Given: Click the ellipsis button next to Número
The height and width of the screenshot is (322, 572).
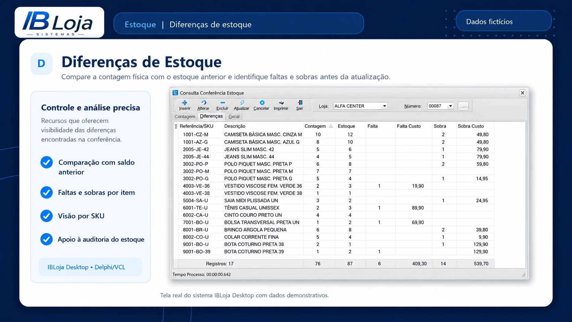Looking at the screenshot, I should pyautogui.click(x=463, y=106).
